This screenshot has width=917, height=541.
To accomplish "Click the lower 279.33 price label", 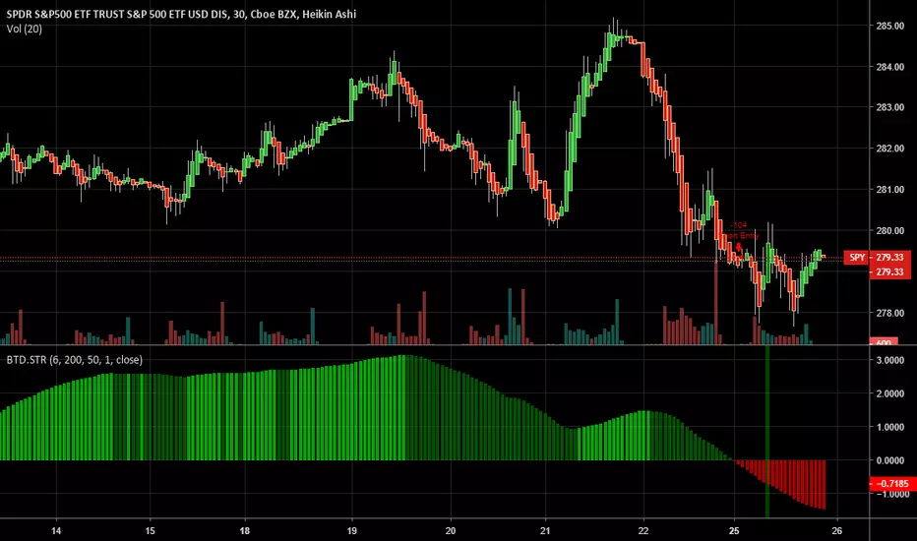I will 890,271.
